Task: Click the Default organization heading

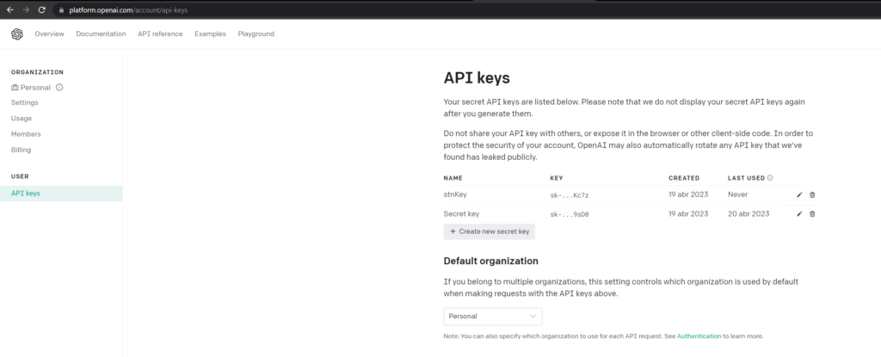Action: [491, 261]
